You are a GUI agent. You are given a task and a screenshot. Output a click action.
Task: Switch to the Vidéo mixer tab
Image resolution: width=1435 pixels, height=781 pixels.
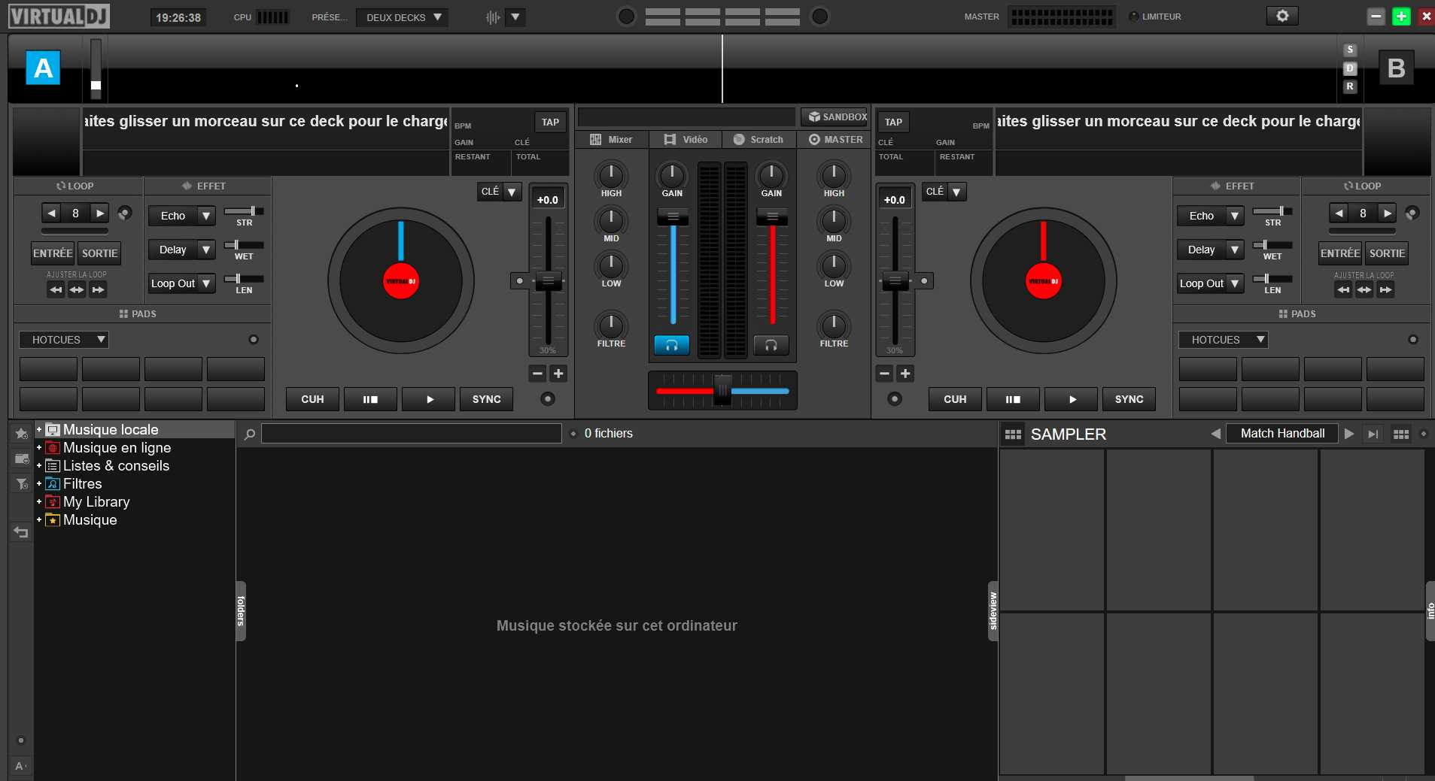(686, 140)
